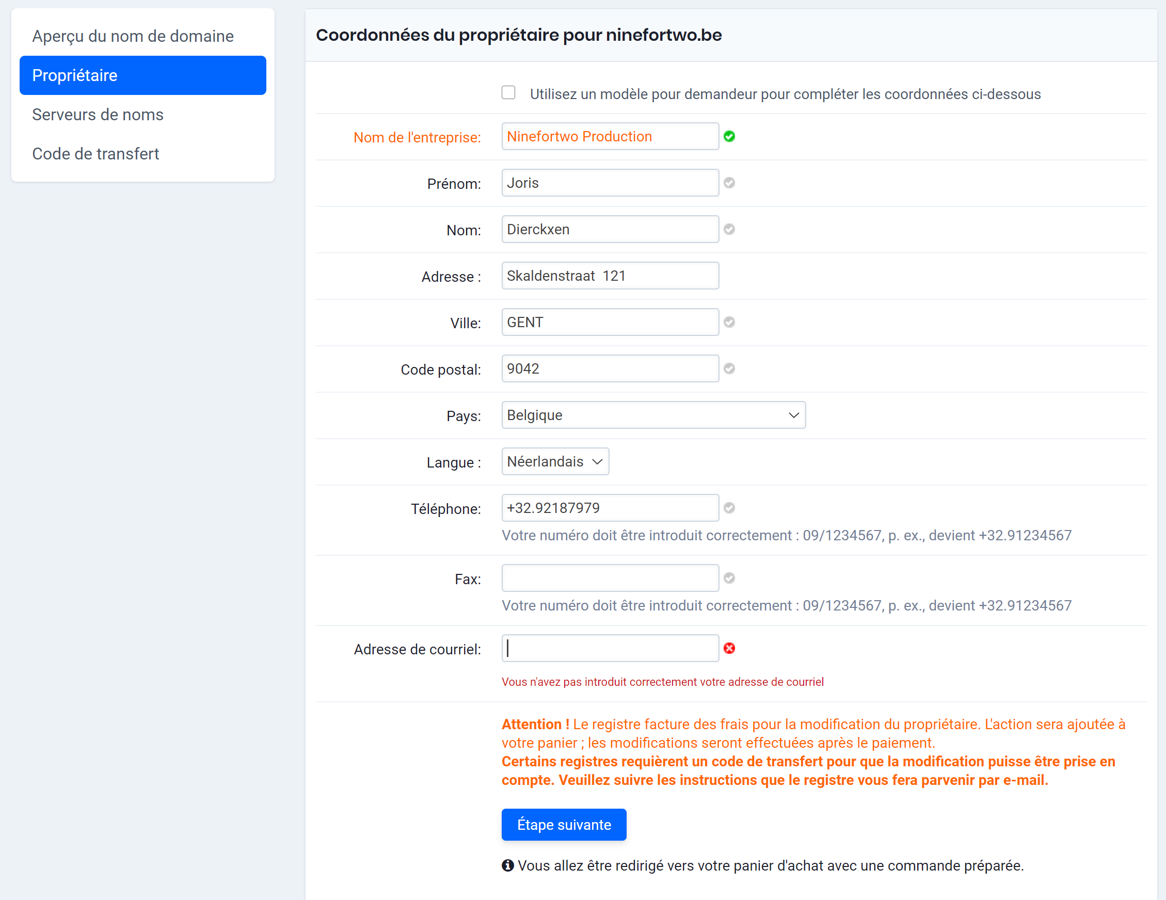Open the Pays dropdown showing Belgique
This screenshot has height=900, width=1166.
point(653,415)
